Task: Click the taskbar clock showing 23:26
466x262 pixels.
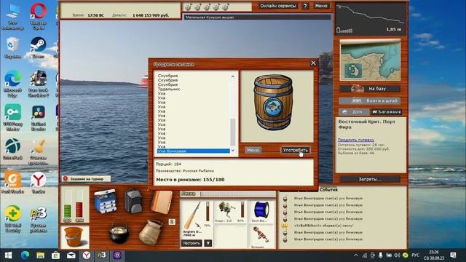Action: coord(434,255)
